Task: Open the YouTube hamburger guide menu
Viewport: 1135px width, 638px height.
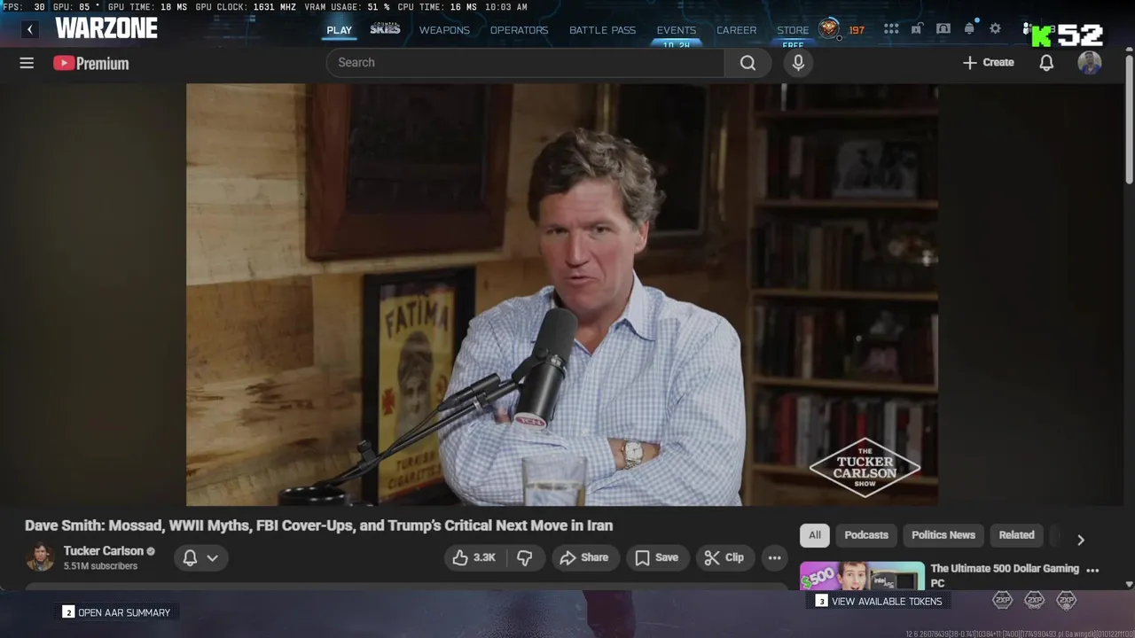Action: pos(27,63)
